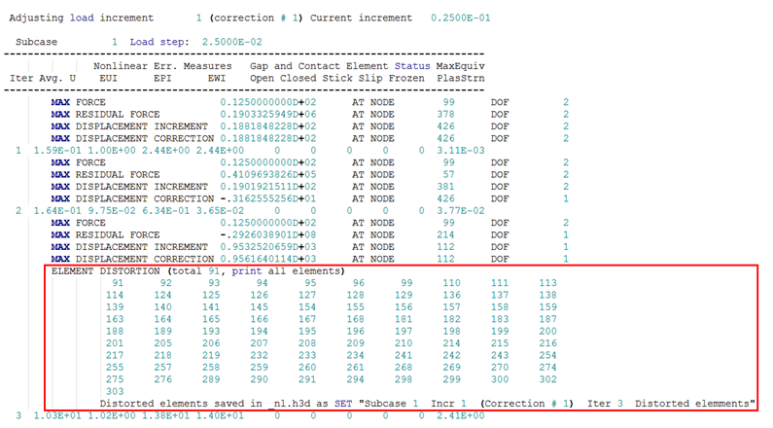This screenshot has height=428, width=773.
Task: Click the 'Gap and Contact Element' header text
Action: click(x=319, y=66)
